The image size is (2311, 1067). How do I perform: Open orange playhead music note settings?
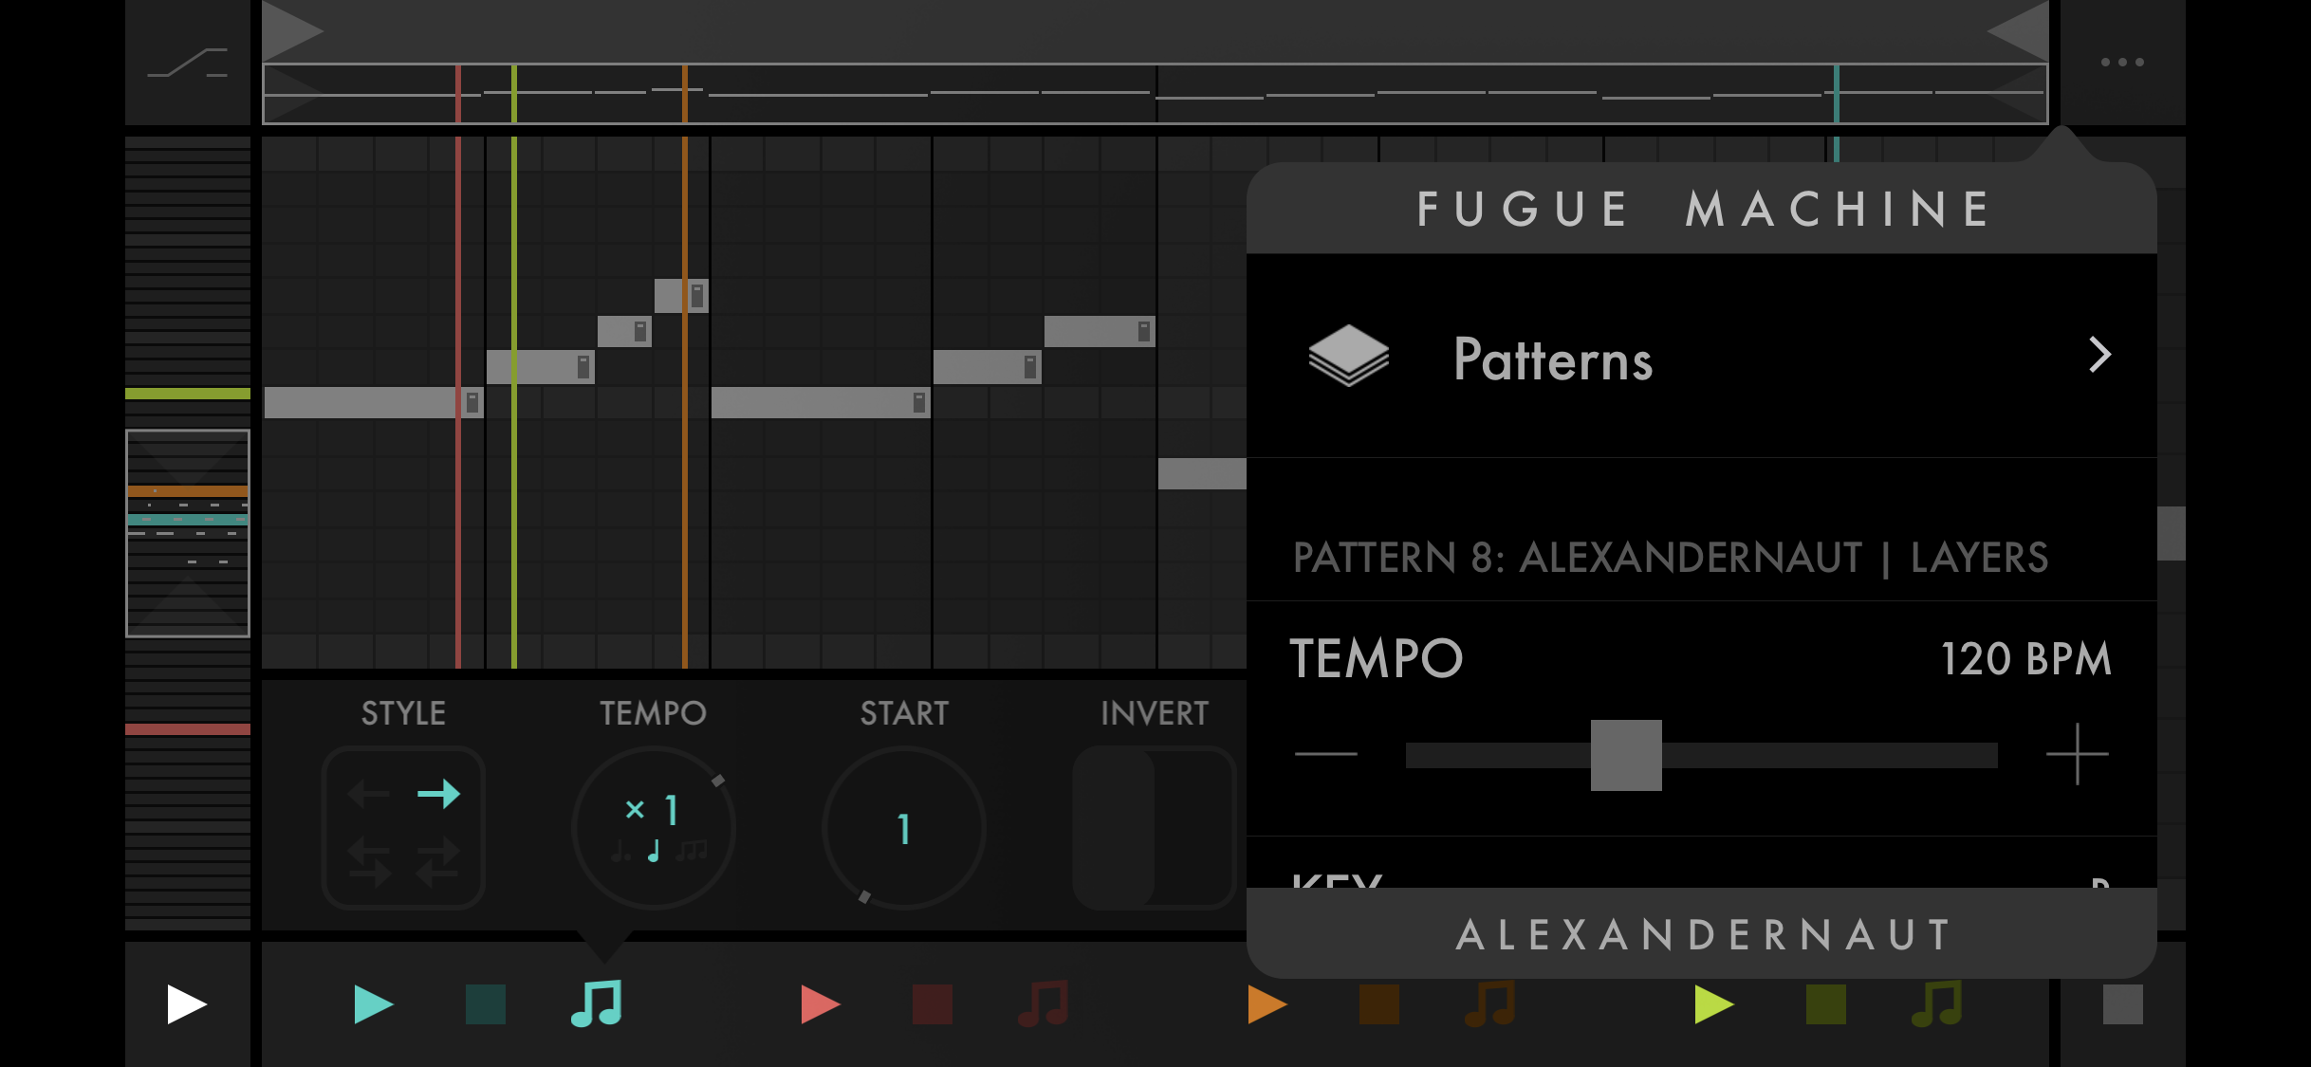1490,1004
